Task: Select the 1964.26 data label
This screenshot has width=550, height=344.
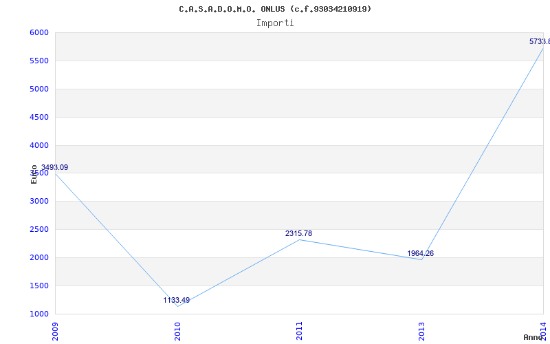Action: click(x=421, y=253)
